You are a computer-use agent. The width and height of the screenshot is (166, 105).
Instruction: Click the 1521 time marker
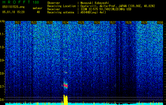(x=18, y=23)
